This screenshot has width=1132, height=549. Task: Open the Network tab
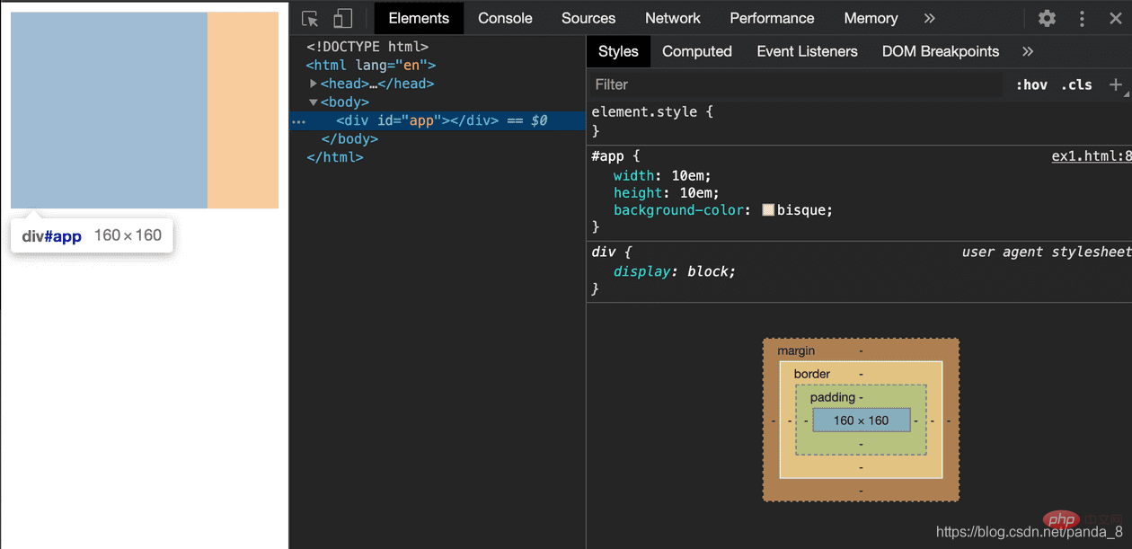(x=673, y=18)
